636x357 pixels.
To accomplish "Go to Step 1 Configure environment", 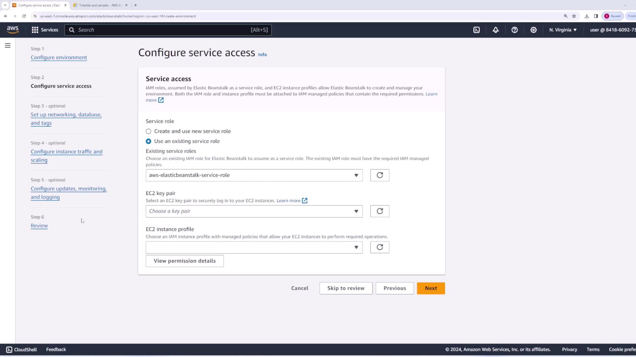I will [59, 58].
